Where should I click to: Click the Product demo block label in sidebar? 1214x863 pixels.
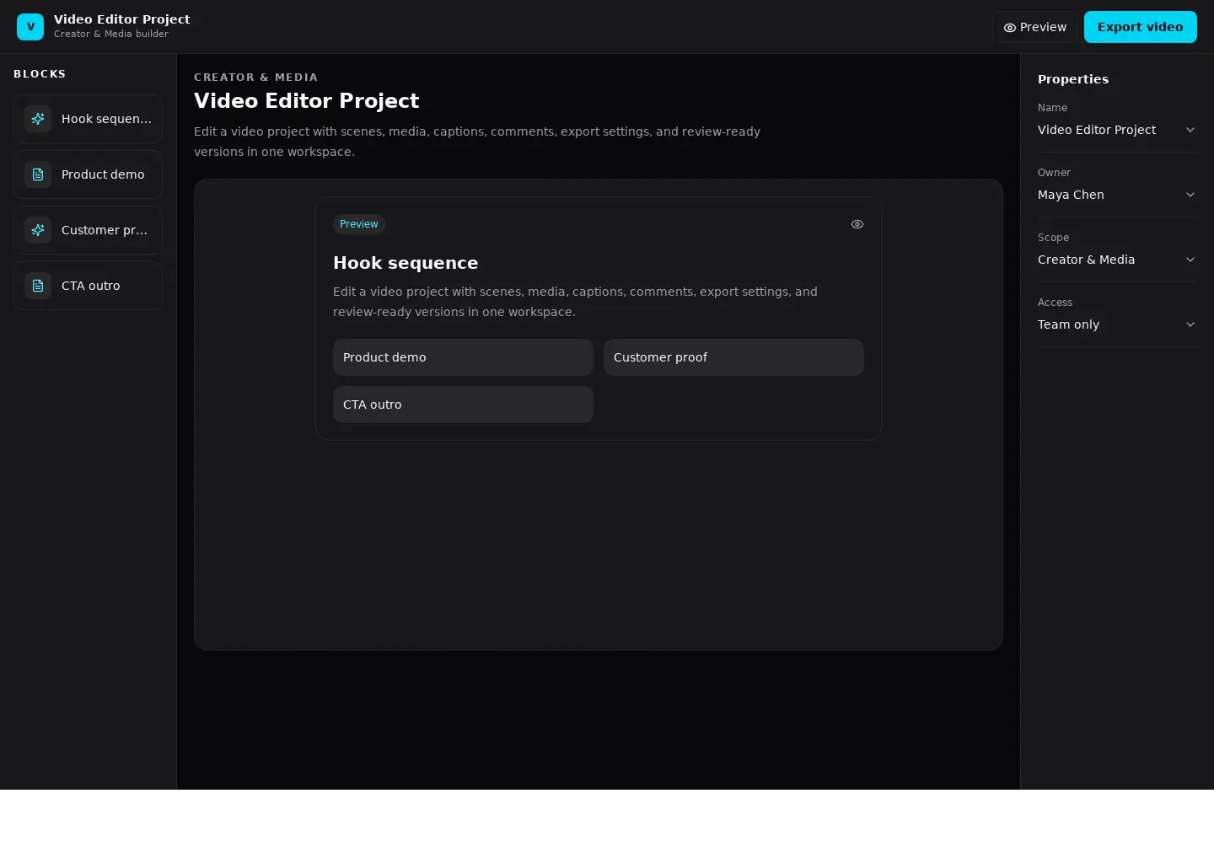click(103, 174)
